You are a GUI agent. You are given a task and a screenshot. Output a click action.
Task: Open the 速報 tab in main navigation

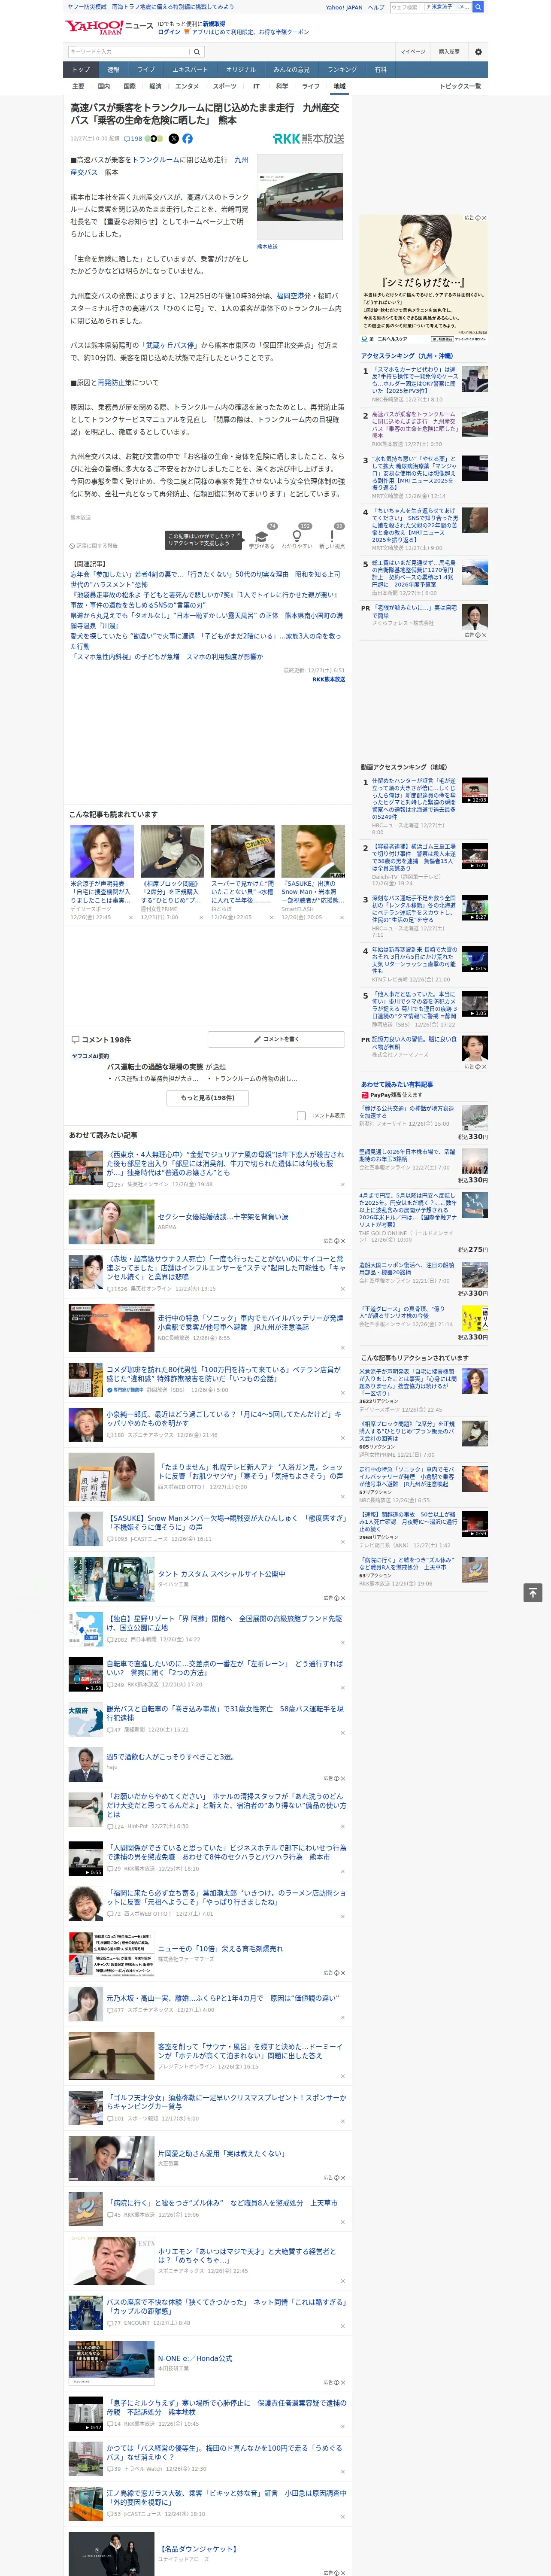[113, 69]
